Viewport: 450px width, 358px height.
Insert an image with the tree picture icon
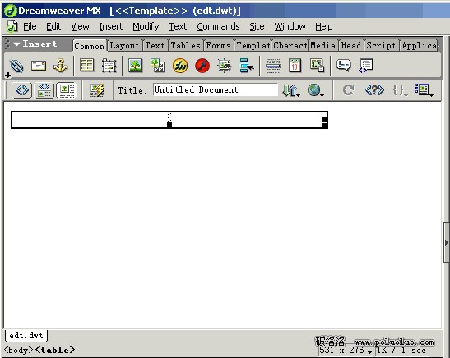pos(135,66)
